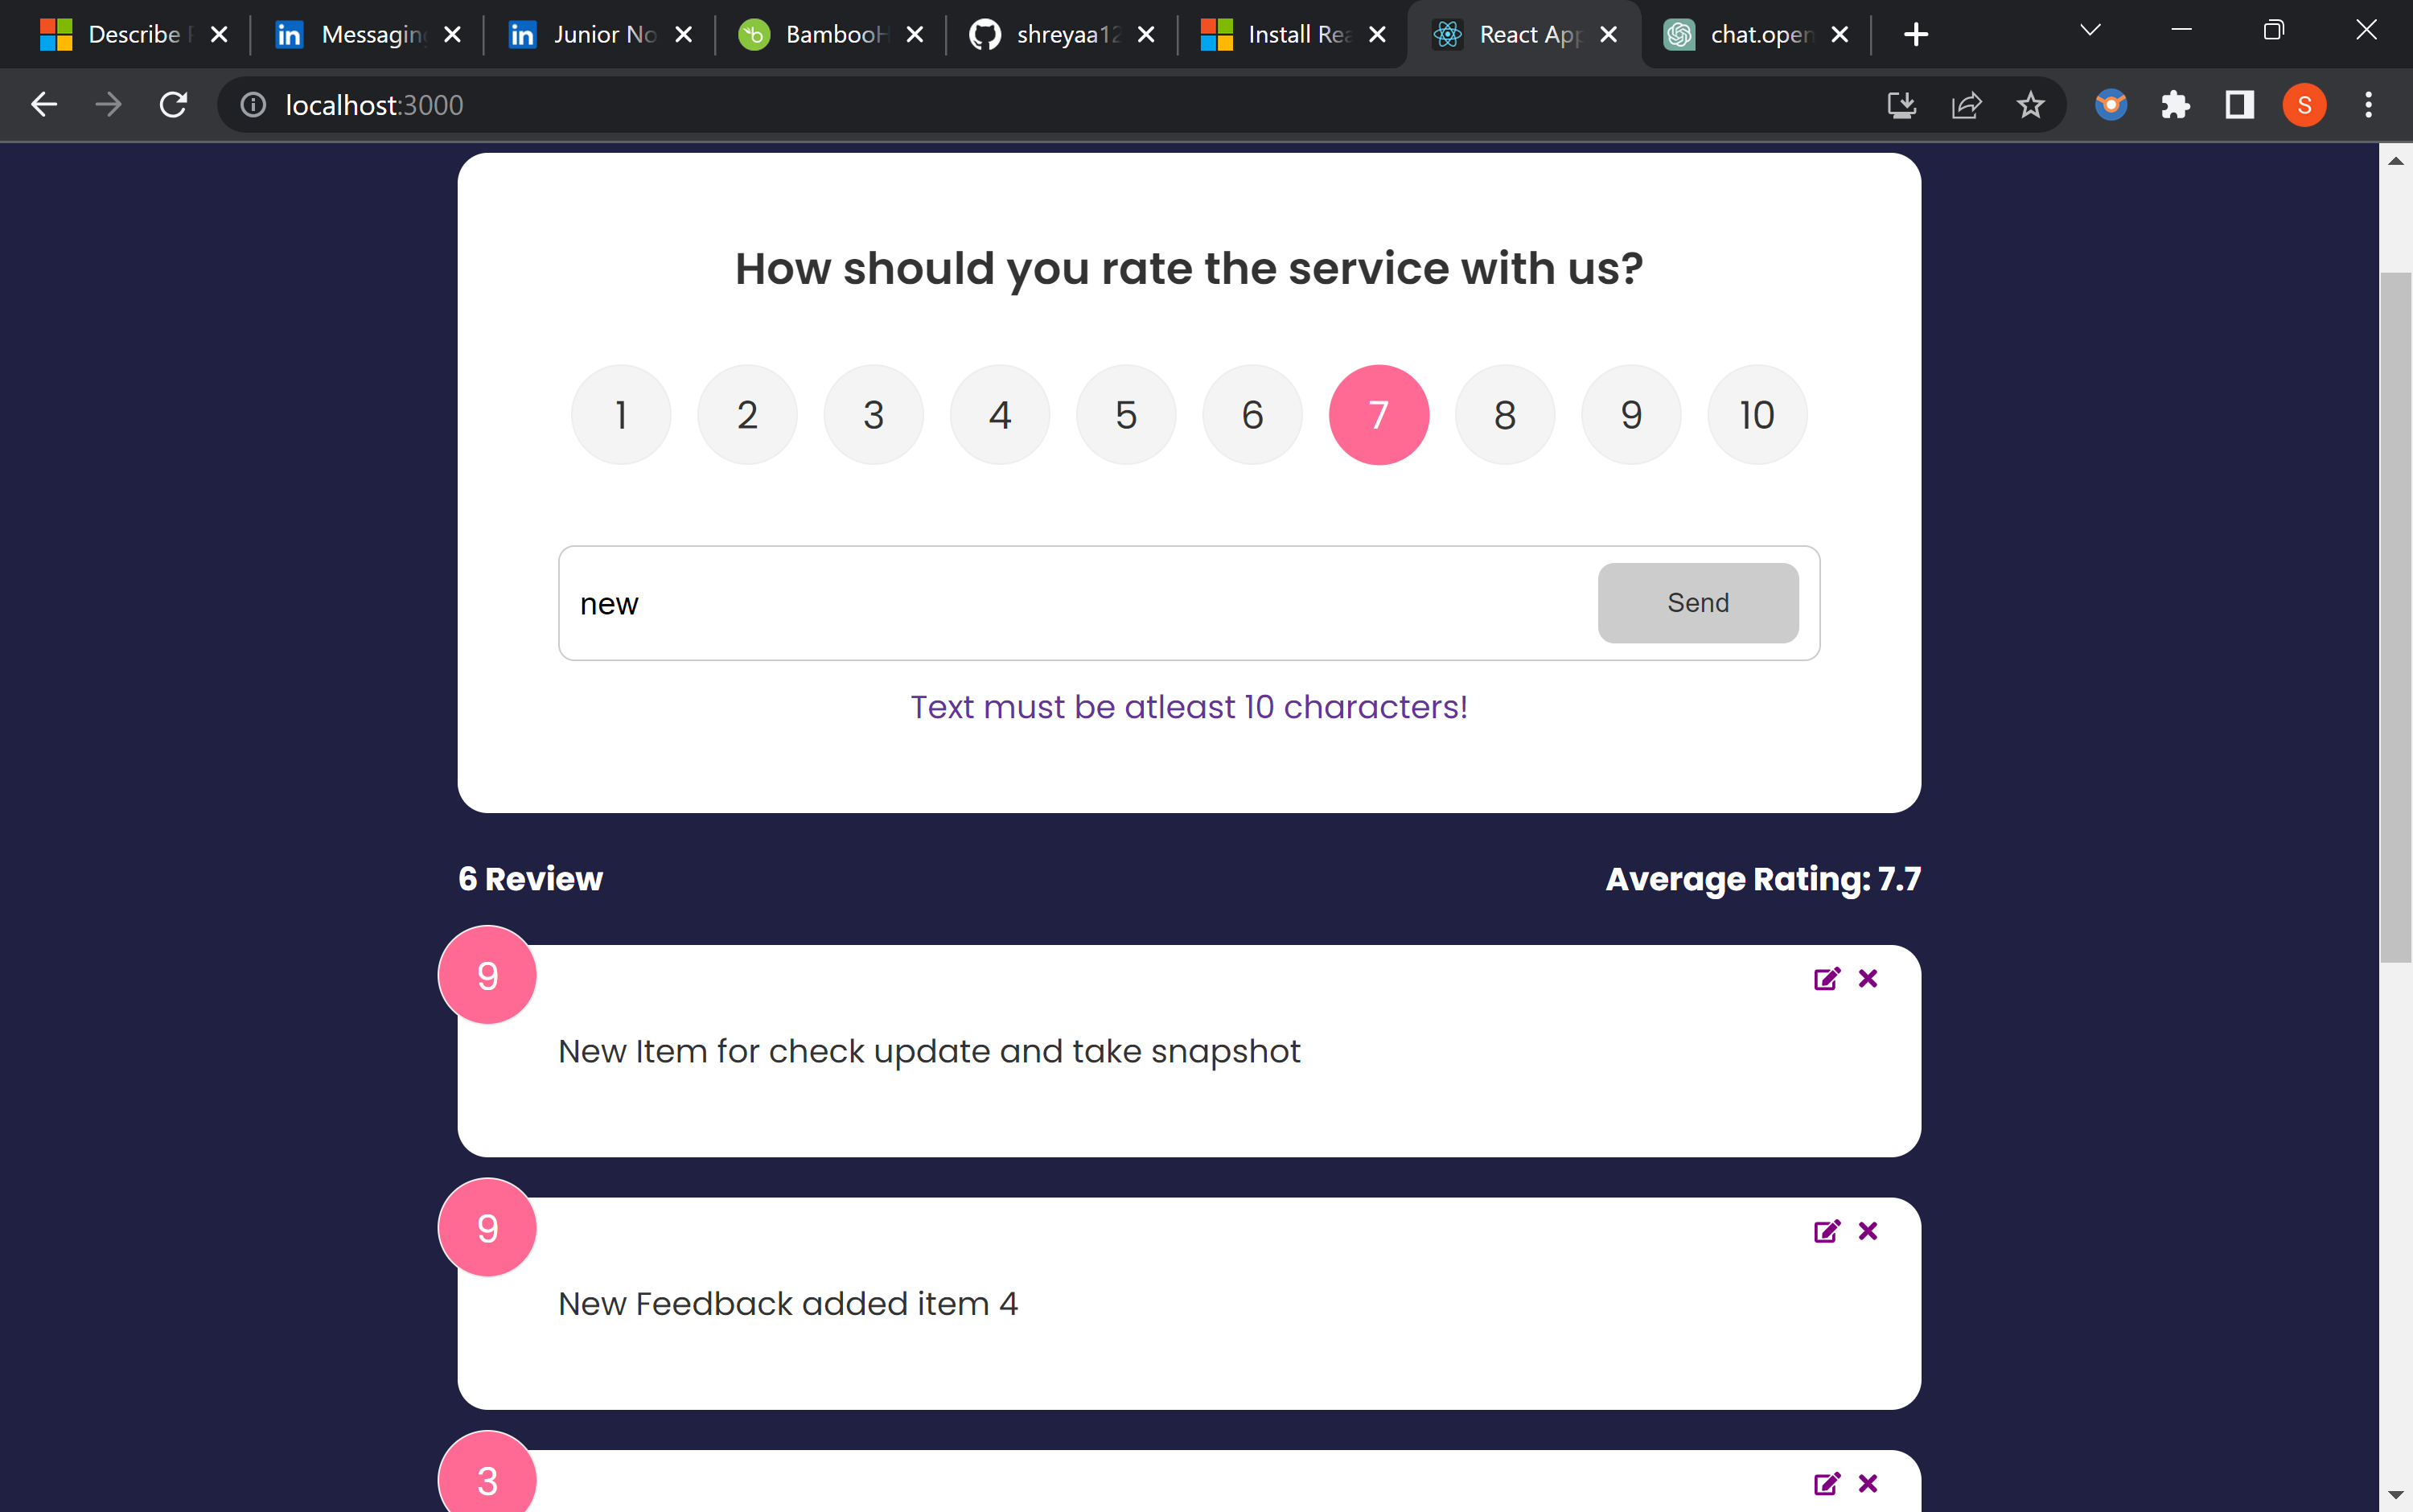Edit the "New Item for check update" feedback
Screen dimensions: 2413x1512
(1826, 979)
